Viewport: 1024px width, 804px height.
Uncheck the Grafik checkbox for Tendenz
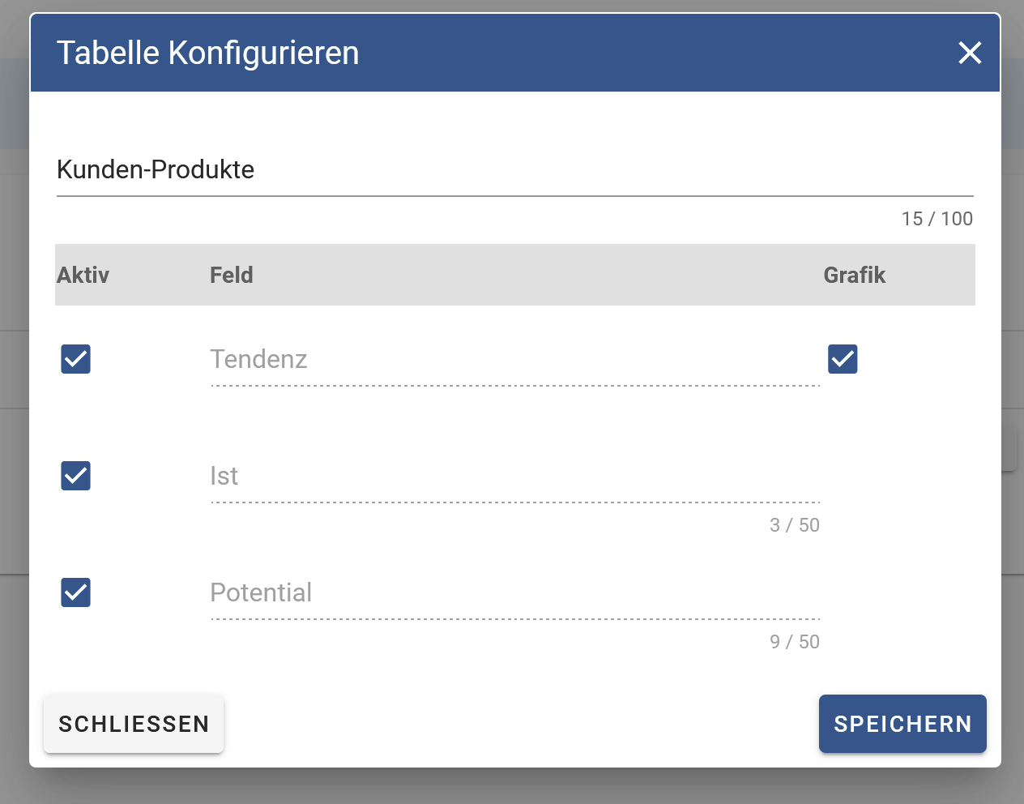tap(843, 359)
